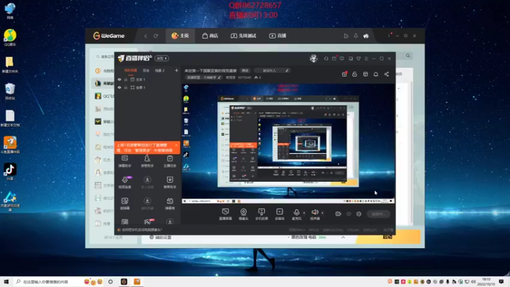Download the multi-person link tool
This screenshot has width=510, height=287.
click(147, 182)
